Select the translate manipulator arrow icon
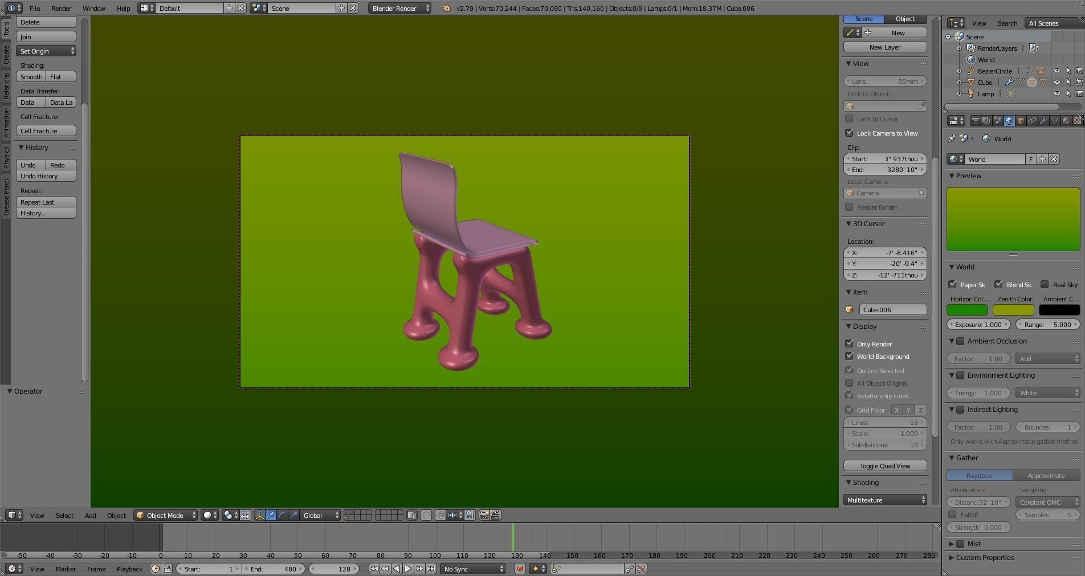1085x576 pixels. click(271, 515)
